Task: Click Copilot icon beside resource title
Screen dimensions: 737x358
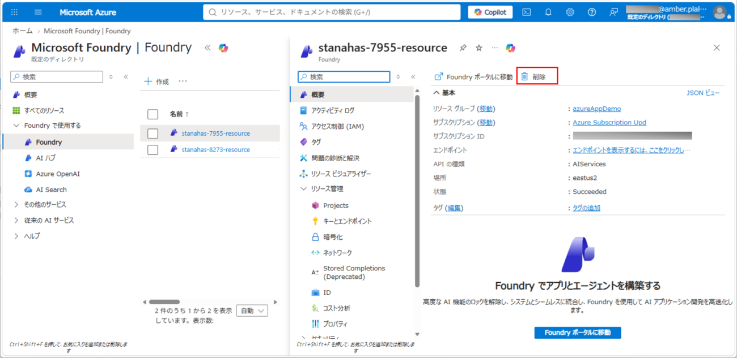Action: coord(511,48)
